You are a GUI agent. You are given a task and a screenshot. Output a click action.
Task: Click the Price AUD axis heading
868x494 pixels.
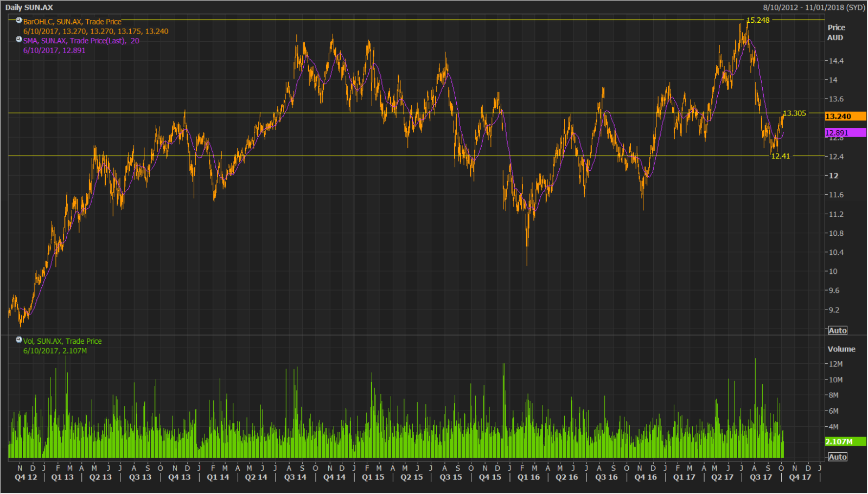click(x=836, y=33)
